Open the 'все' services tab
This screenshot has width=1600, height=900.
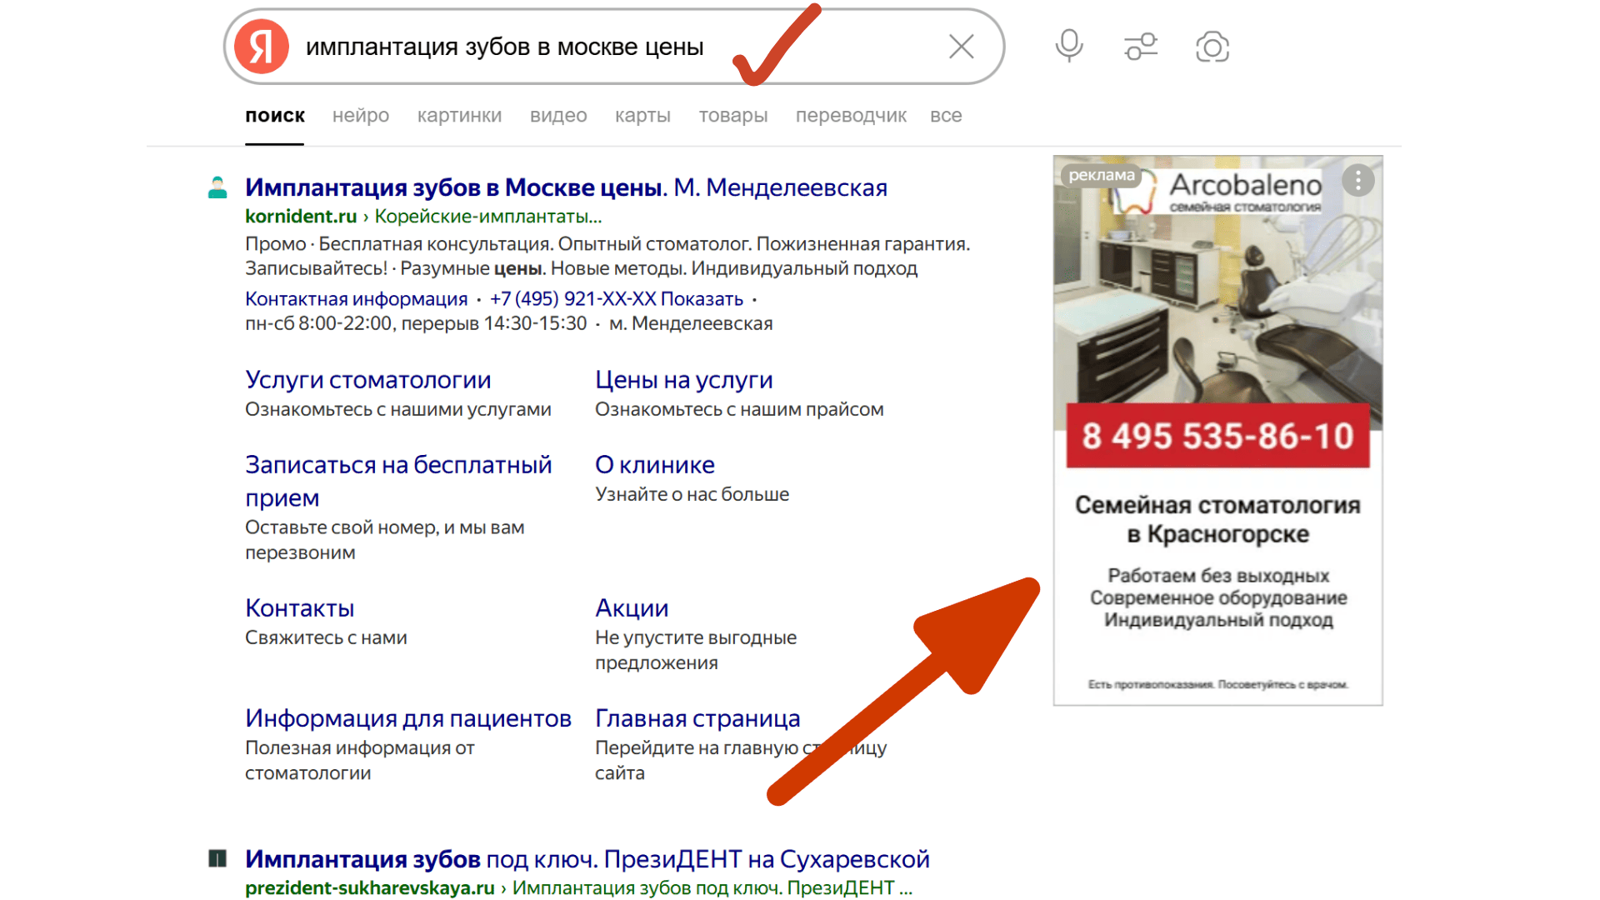click(946, 116)
